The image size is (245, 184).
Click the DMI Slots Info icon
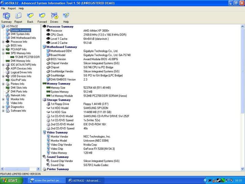(8, 88)
